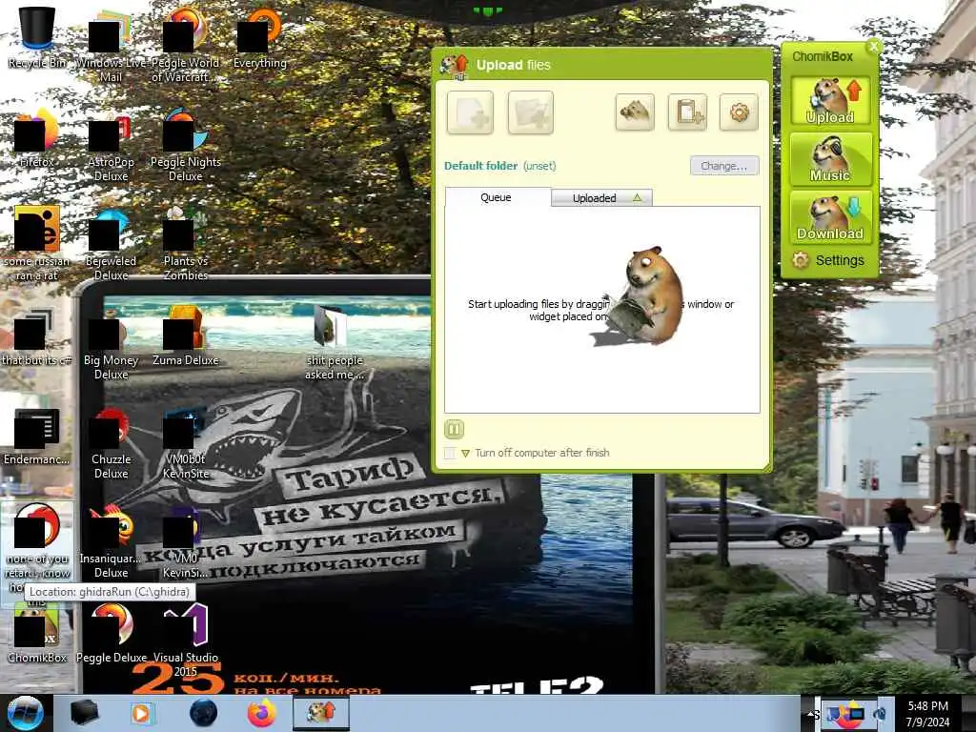Open the media player taskbar icon
Image resolution: width=976 pixels, height=732 pixels.
point(141,713)
